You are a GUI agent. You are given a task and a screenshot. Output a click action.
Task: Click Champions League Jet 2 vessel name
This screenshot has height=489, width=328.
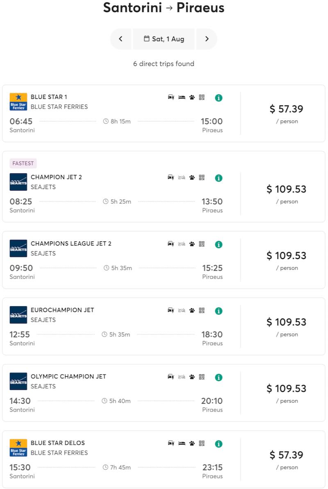[x=71, y=243]
